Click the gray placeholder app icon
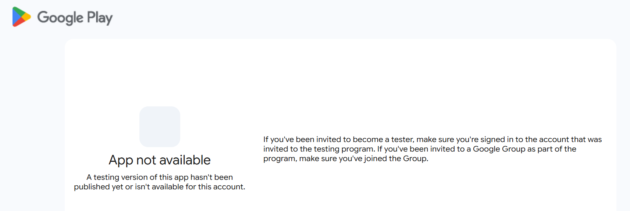 coord(160,127)
